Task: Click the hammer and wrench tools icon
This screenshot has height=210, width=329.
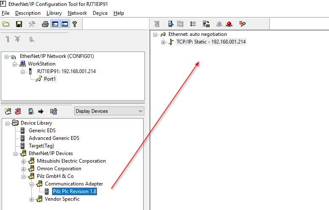Action: 32,24
